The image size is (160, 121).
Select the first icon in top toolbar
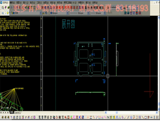[x=2, y=7]
